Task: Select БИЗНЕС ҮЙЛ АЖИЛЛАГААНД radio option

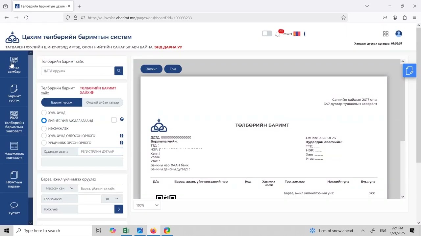Action: click(44, 121)
